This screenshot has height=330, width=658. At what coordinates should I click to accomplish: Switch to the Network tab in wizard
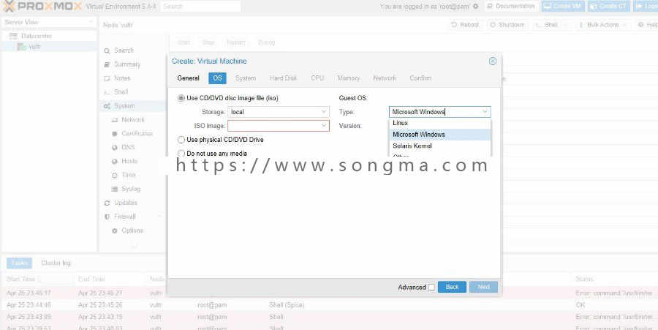(x=385, y=78)
